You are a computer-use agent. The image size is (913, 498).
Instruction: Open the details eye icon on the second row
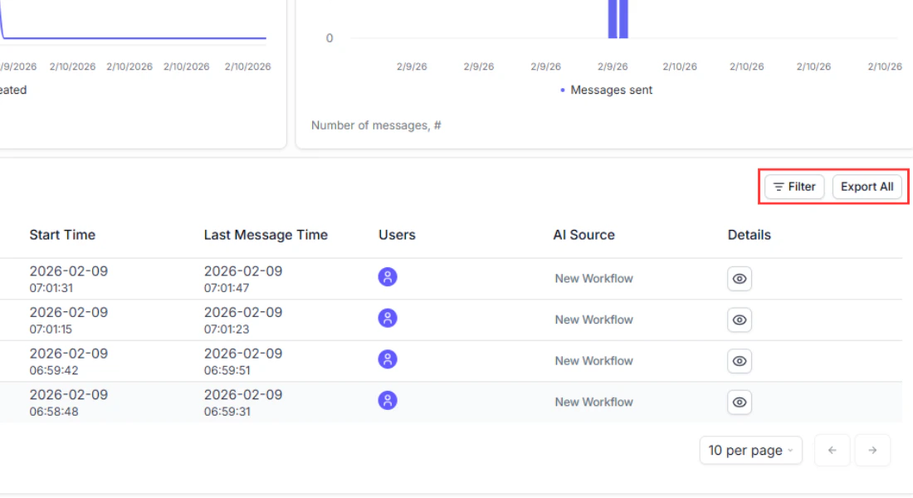[739, 320]
